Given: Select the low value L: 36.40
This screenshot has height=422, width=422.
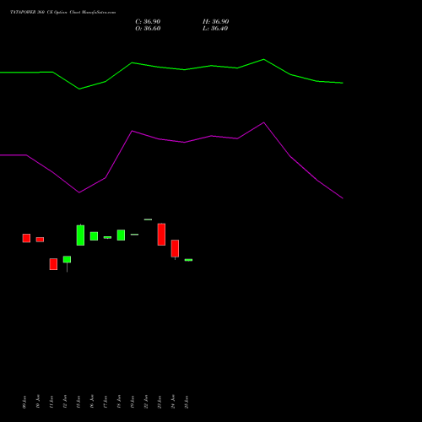Looking at the screenshot, I should [x=215, y=29].
